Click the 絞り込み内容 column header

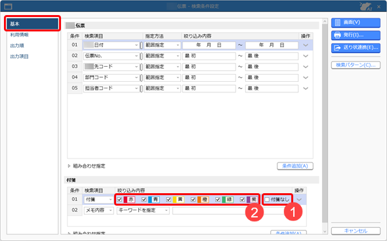[x=197, y=36]
